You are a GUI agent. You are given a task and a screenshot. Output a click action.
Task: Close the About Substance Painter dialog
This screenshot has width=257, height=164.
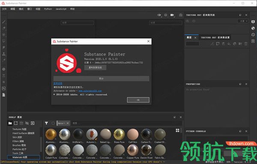tap(148, 41)
